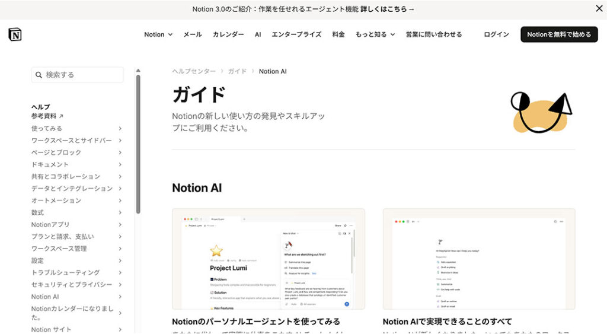Expand the ワークスペースとサイドバー section
This screenshot has height=334, width=607.
(120, 140)
